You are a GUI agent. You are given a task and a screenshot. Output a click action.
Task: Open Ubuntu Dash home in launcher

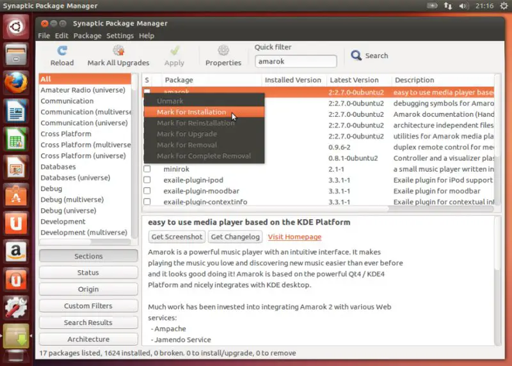15,27
